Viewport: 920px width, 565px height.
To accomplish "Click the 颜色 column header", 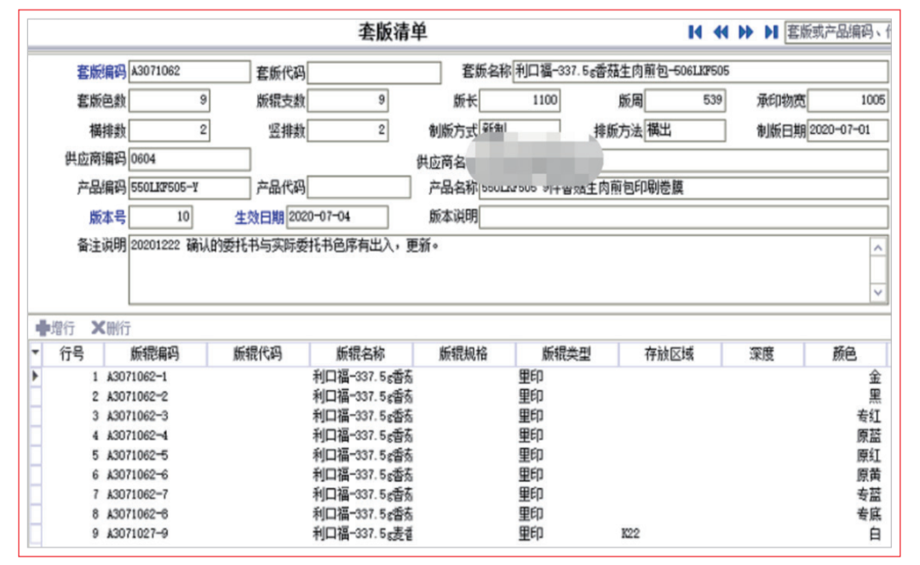I will [845, 354].
